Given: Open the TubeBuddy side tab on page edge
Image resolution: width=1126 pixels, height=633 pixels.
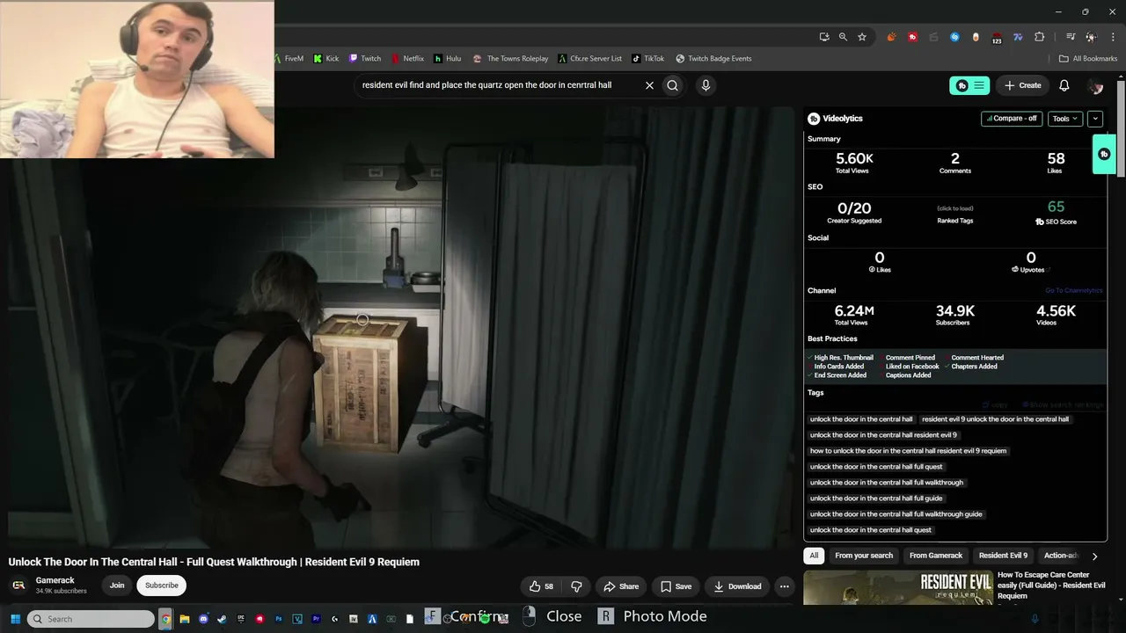Looking at the screenshot, I should click(1104, 154).
